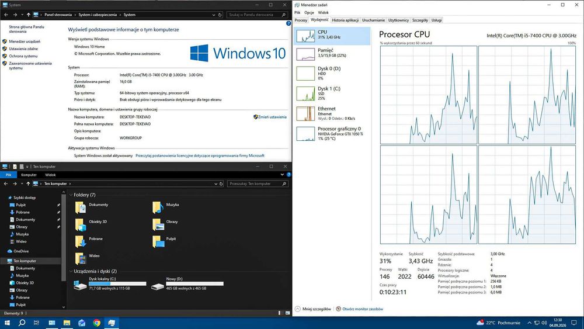Collapse Task Manager with Mniej szczegółów
The height and width of the screenshot is (329, 584).
click(x=313, y=309)
